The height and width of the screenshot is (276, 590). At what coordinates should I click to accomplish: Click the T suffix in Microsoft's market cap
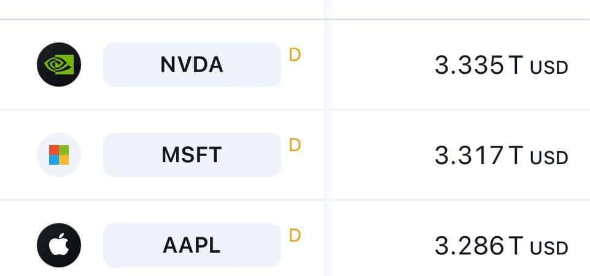(514, 156)
